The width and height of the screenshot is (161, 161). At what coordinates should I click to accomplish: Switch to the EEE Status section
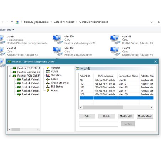57,87
